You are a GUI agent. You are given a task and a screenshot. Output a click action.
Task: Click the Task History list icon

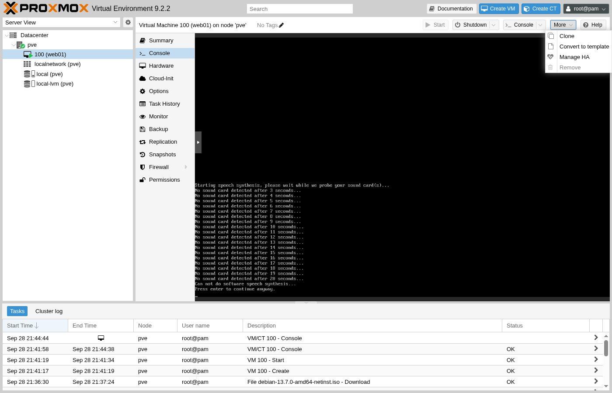143,104
